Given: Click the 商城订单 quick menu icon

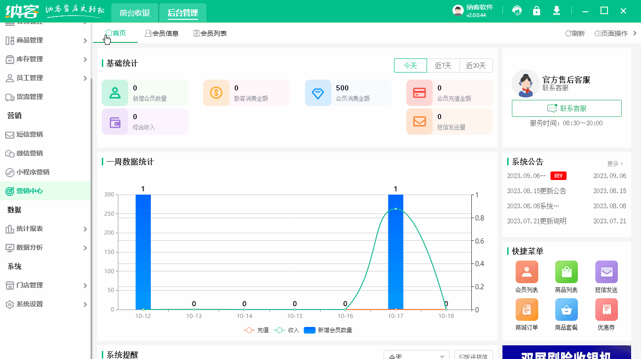Looking at the screenshot, I should (x=526, y=310).
